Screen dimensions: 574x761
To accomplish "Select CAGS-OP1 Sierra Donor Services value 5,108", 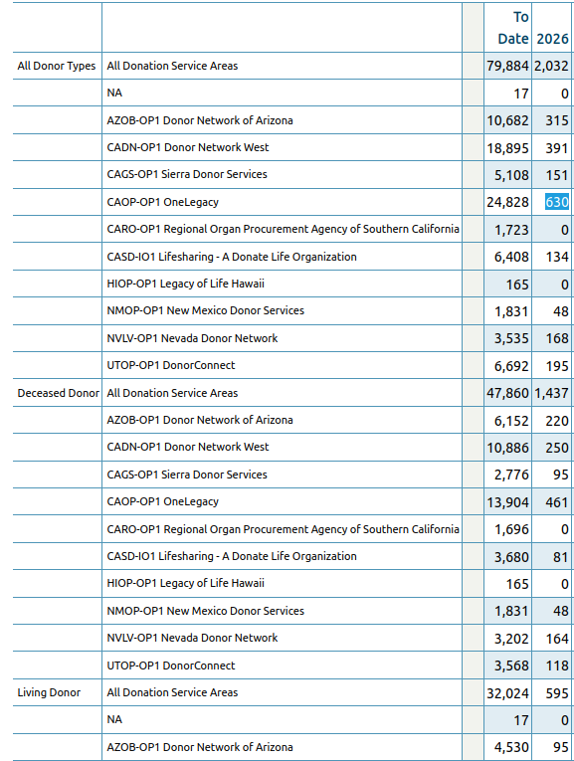I will click(511, 175).
